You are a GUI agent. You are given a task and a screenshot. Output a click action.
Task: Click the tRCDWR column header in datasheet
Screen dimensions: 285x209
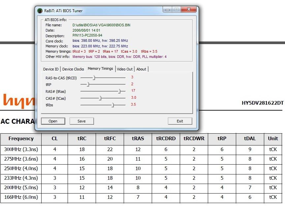point(194,139)
